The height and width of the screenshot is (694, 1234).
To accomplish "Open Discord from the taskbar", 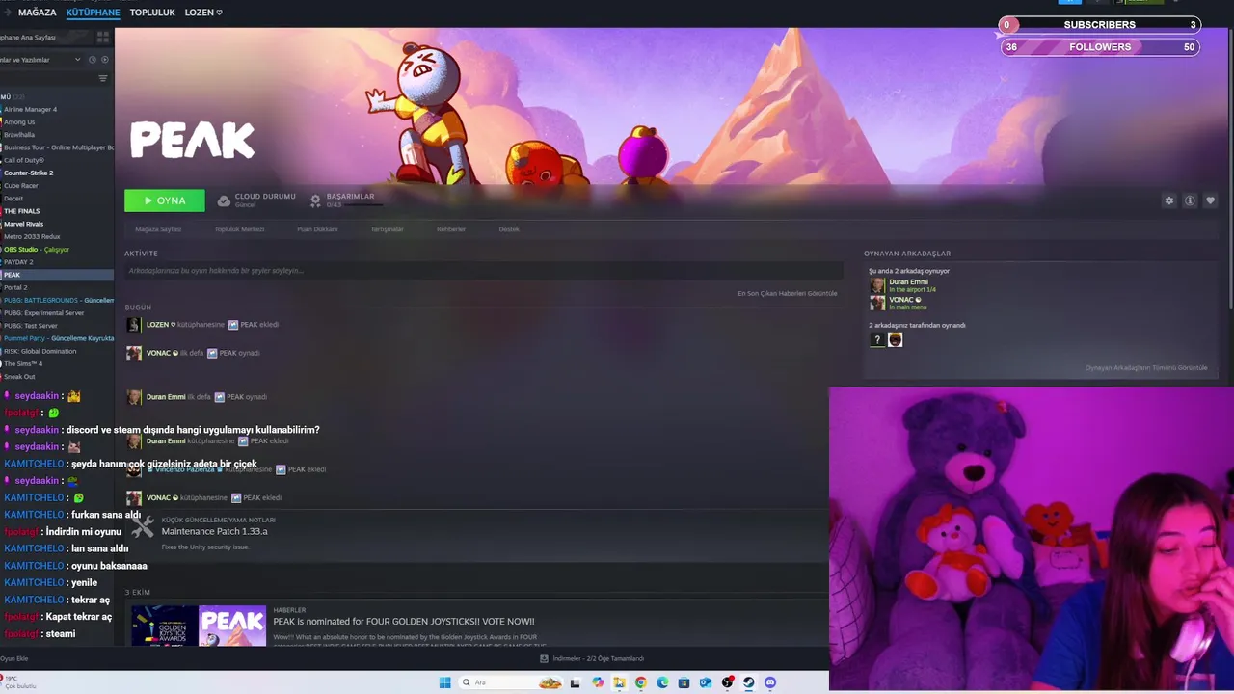I will point(770,682).
